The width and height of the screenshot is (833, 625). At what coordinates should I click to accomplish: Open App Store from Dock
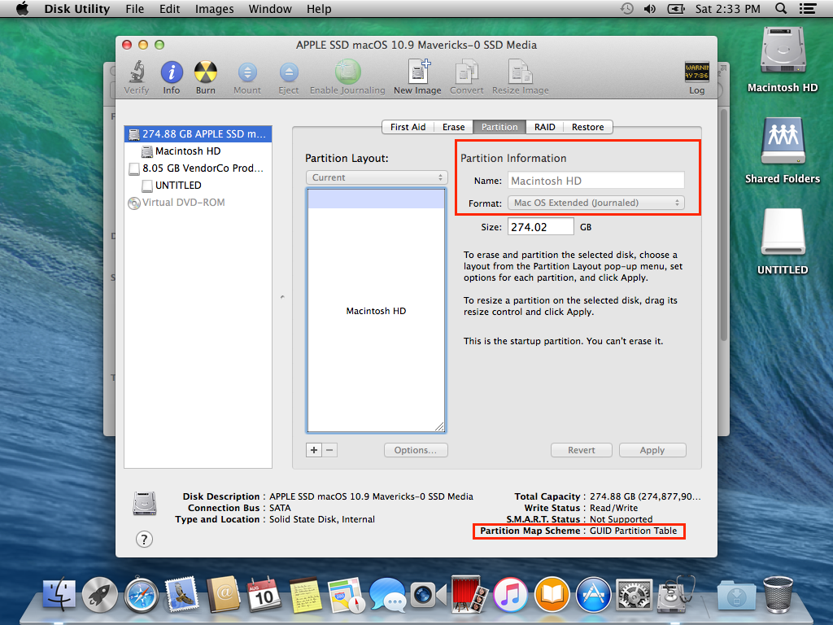click(593, 594)
